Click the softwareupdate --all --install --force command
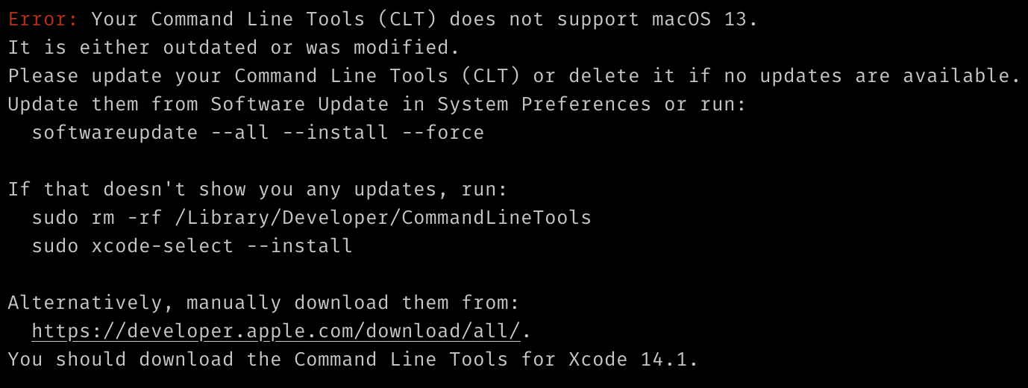 click(257, 133)
